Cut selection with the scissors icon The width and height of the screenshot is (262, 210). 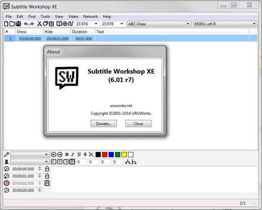coord(39,24)
